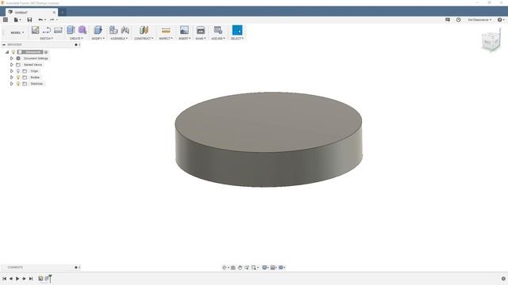This screenshot has height=285, width=508.
Task: Select the Zoom navigation tool
Action: point(247,268)
